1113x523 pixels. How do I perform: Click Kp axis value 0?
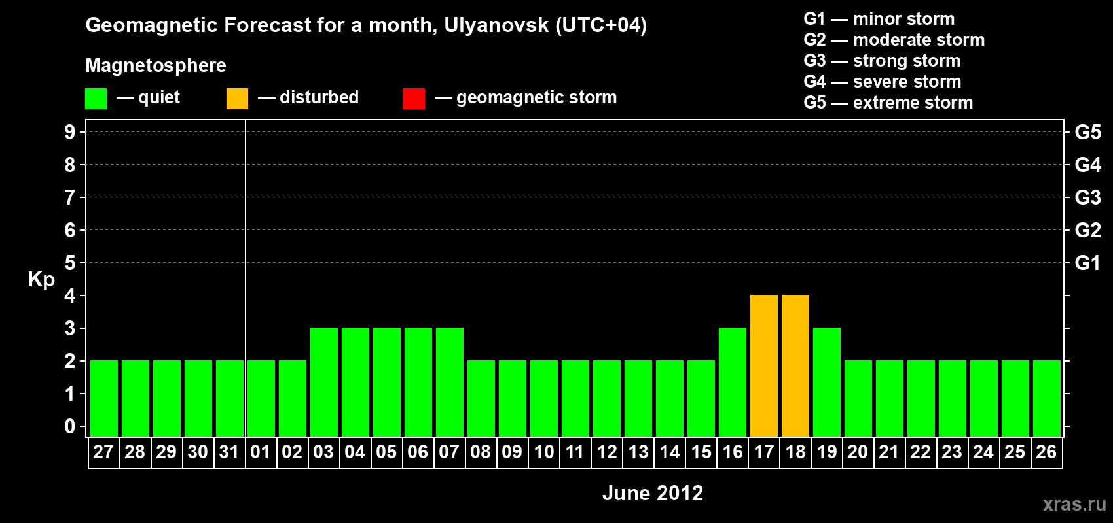click(x=70, y=426)
